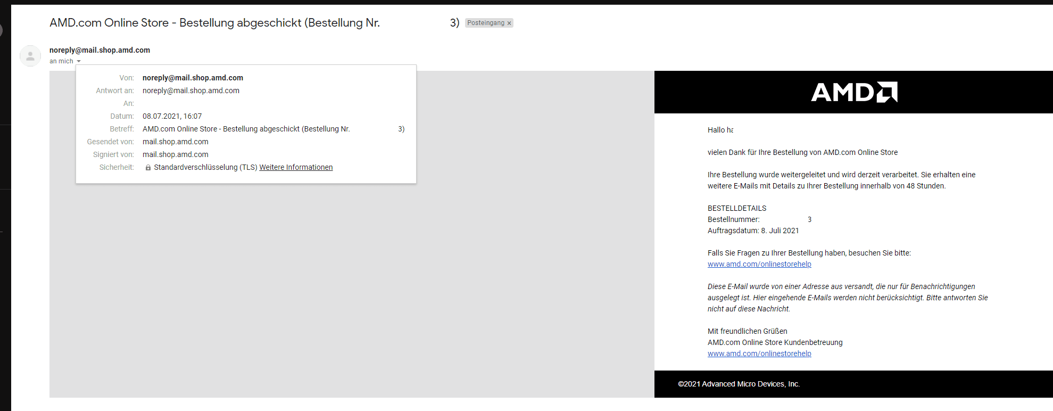This screenshot has height=411, width=1053.
Task: Select 'Signiert von' mail.shop.amd.com value
Action: click(x=176, y=154)
